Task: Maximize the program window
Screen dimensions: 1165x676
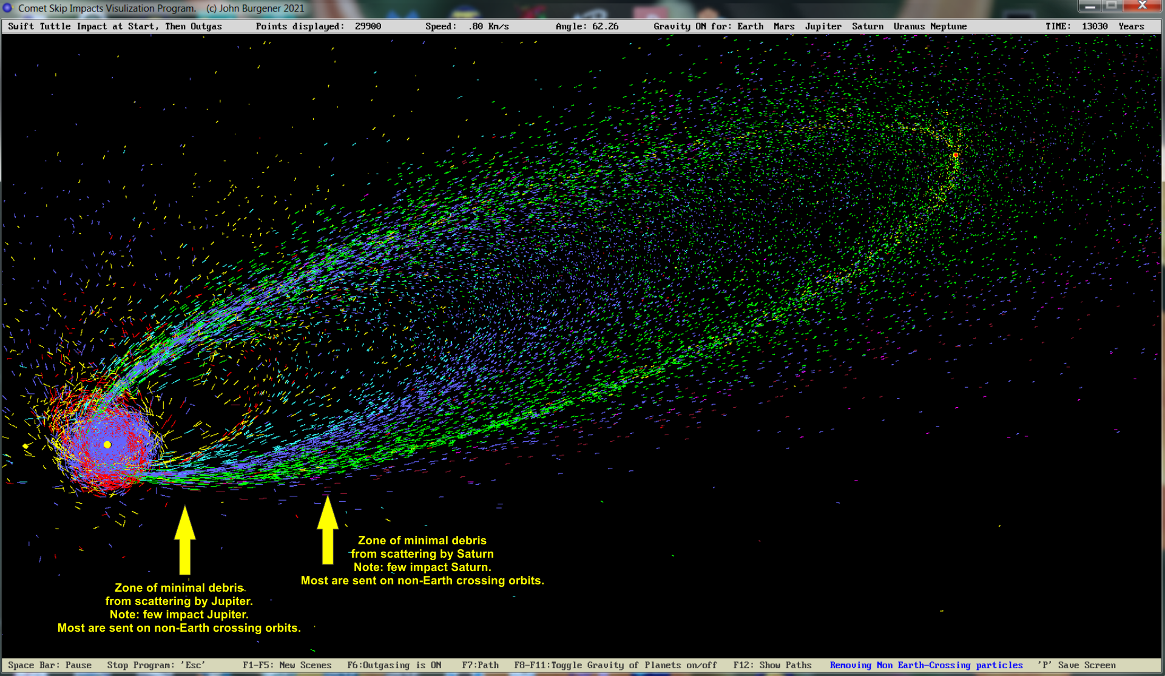Action: 1112,6
